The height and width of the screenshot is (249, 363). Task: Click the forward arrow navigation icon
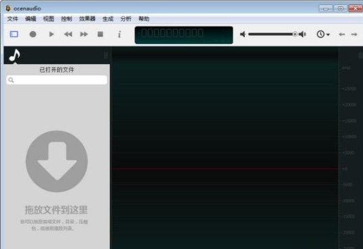coord(354,34)
